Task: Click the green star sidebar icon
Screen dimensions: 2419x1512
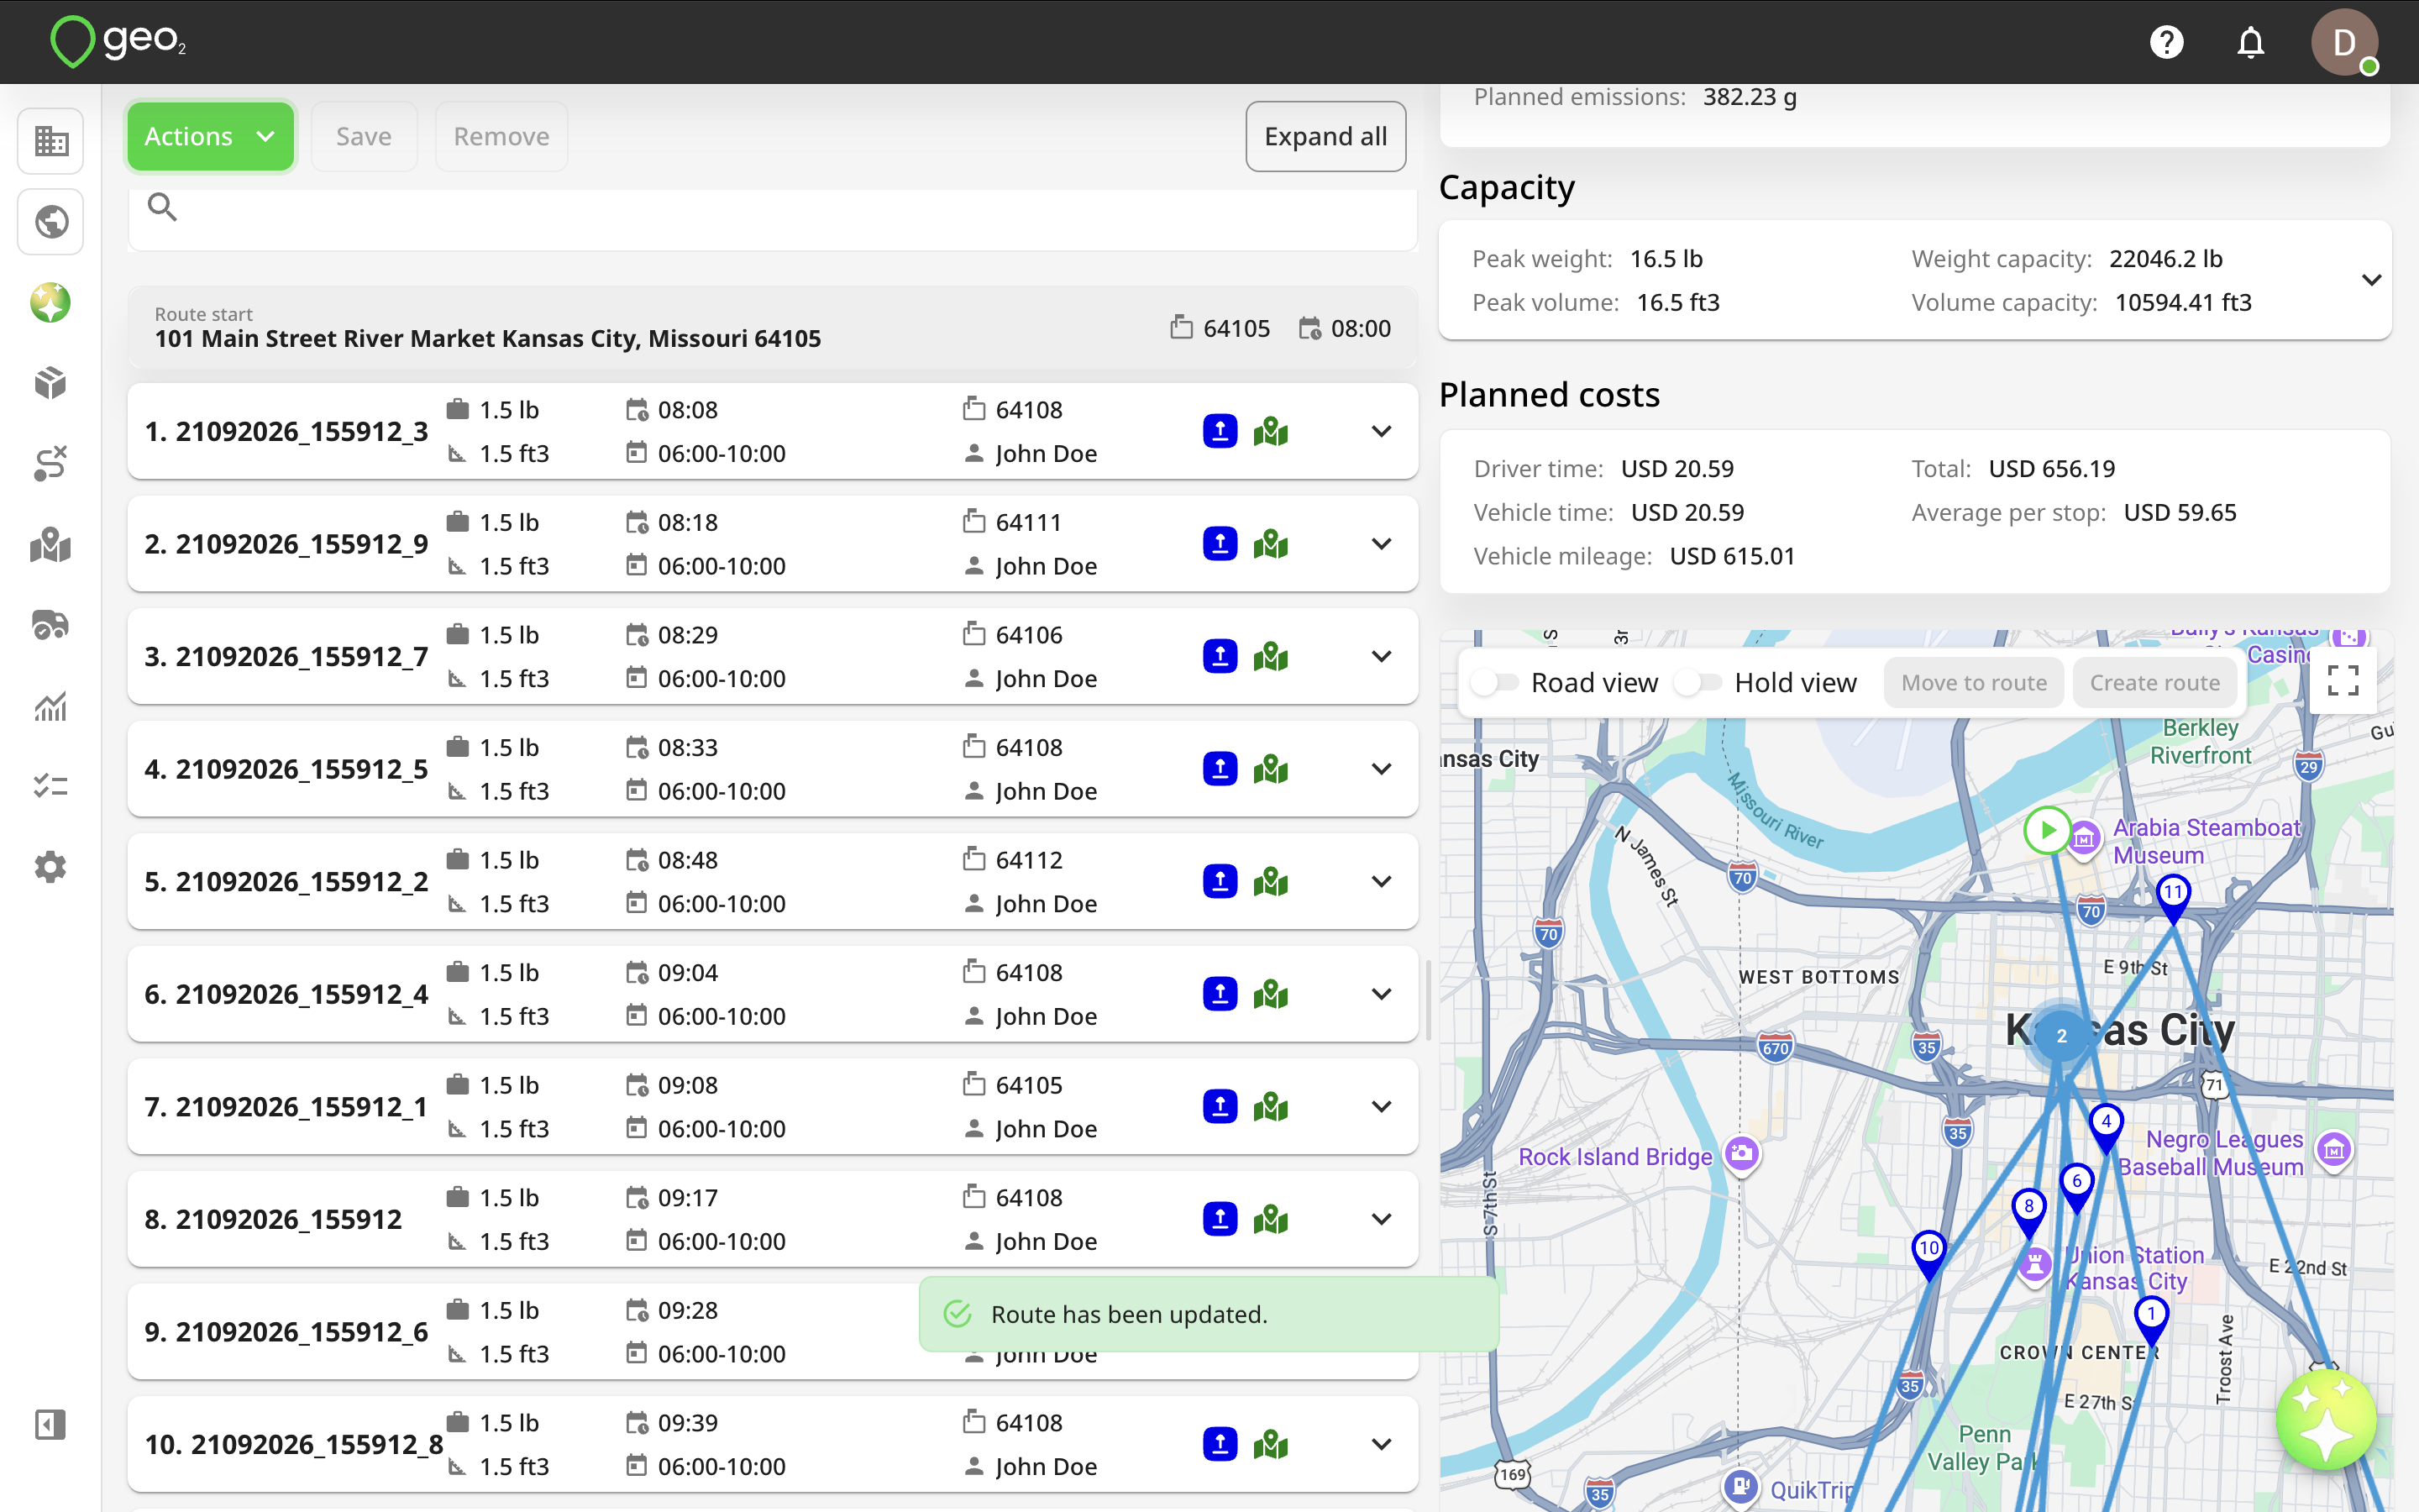Action: [x=51, y=302]
